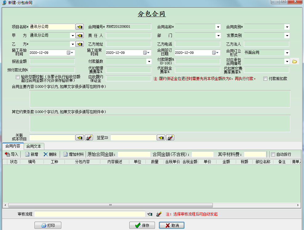Screen dimensions: 304x230
Task: Click the lookup hand icon beside 乙方
Action: 80,44
